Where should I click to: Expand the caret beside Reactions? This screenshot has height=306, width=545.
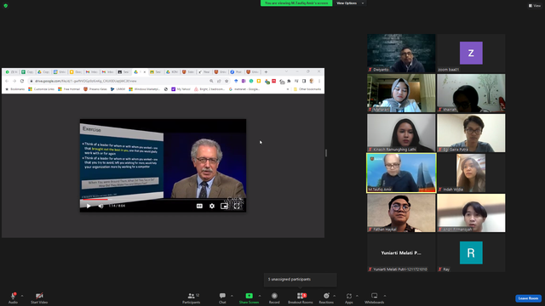point(335,296)
